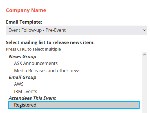Click the 'Event Follow-up - Pre-Event' selected value

pos(37,30)
